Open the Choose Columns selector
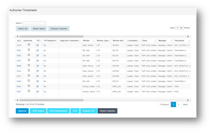This screenshot has width=212, height=133. click(59, 29)
